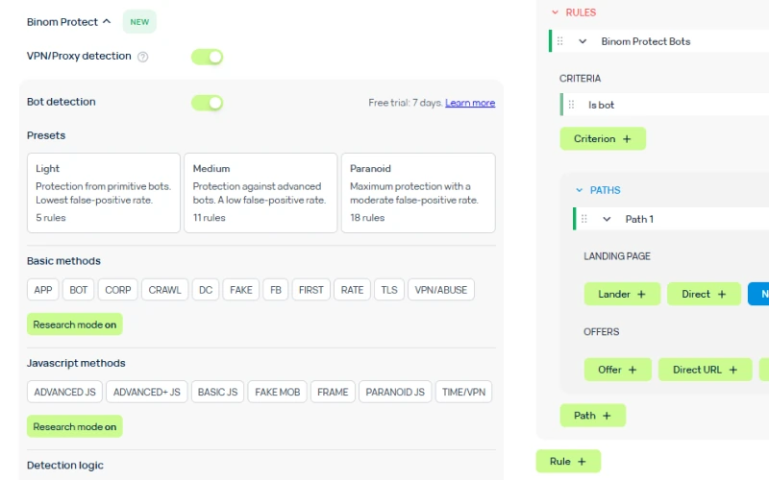769x480 pixels.
Task: Click the VPN/Proxy detection help icon
Action: (x=142, y=57)
